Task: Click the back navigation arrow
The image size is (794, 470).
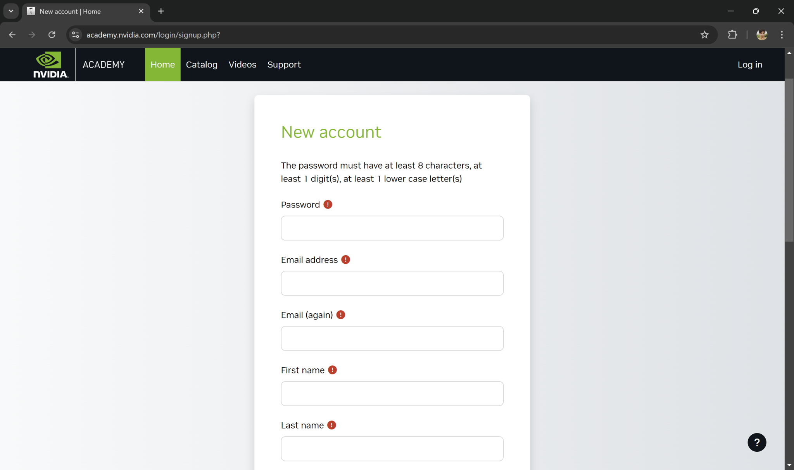Action: coord(12,35)
